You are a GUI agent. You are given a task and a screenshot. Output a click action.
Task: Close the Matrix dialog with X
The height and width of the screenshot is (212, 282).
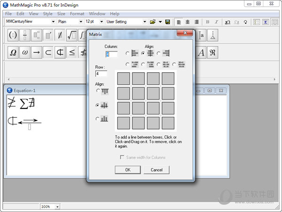(185, 33)
